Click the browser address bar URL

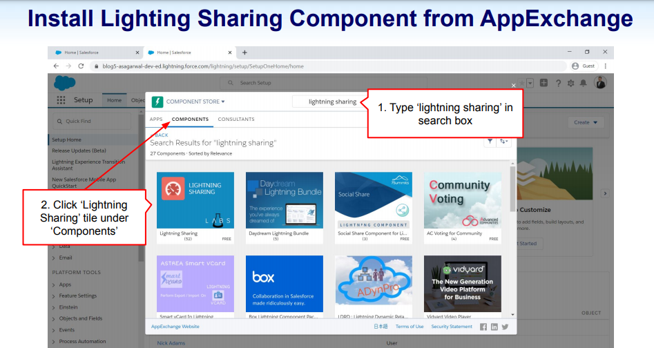203,66
